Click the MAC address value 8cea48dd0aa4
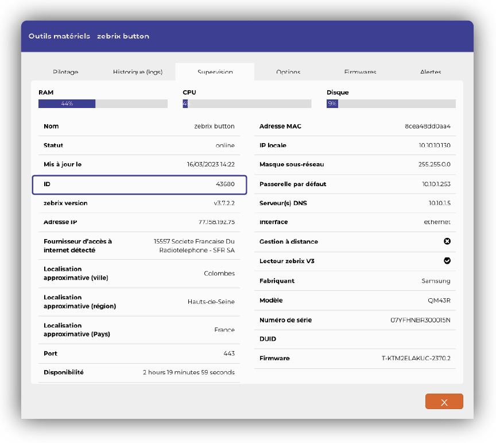 [427, 126]
